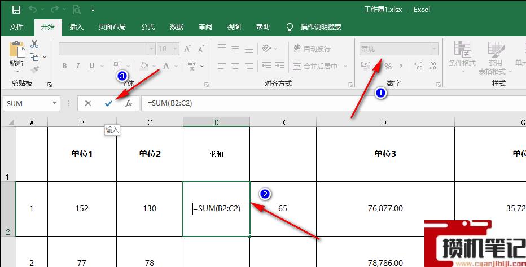526x267 pixels.
Task: Click the 条件格式 button
Action: click(x=462, y=58)
